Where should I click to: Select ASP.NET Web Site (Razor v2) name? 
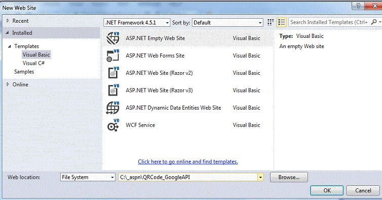click(x=159, y=73)
